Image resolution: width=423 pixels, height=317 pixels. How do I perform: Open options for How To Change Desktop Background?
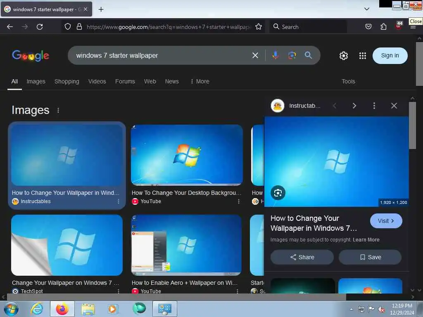point(238,201)
